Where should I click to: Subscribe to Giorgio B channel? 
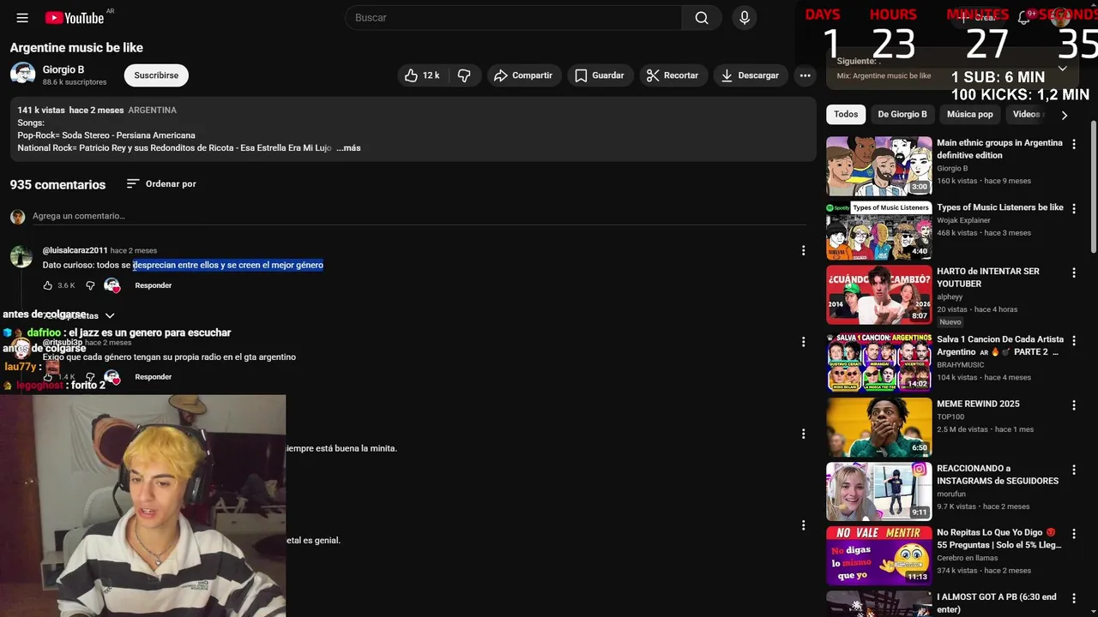(156, 75)
